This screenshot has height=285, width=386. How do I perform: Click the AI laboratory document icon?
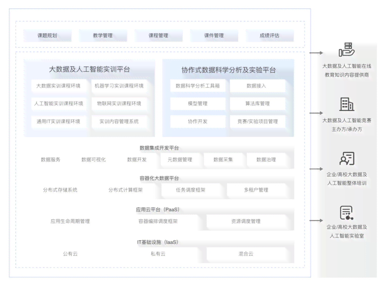347,213
